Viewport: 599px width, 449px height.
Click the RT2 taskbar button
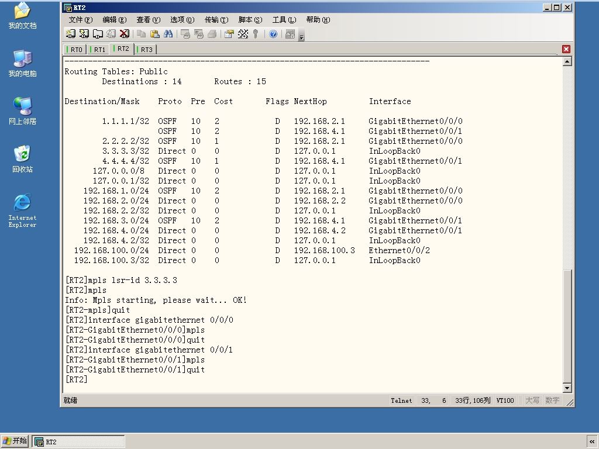(78, 442)
